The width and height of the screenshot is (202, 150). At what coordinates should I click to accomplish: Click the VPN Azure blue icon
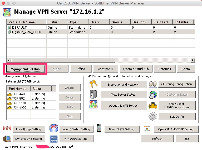[53, 139]
